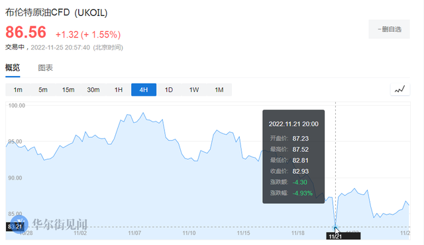
Task: Click the 布伦特原油CFD (UKOIL) title
Action: pos(56,13)
